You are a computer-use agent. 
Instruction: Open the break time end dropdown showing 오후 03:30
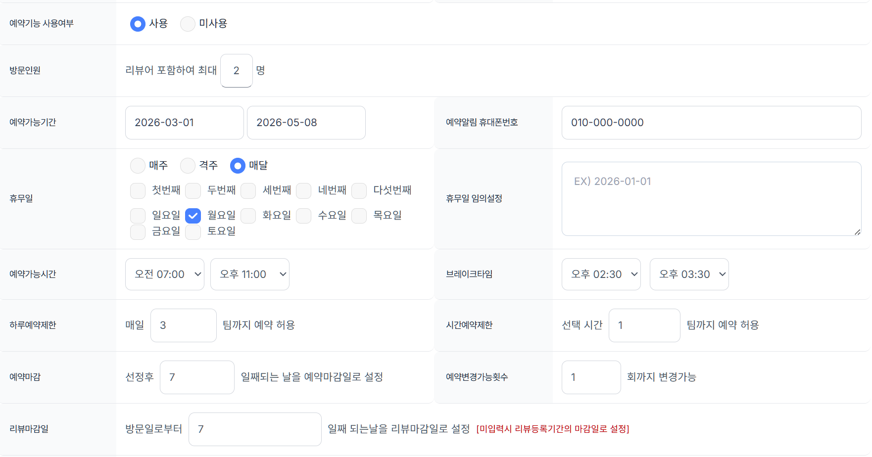click(x=689, y=274)
